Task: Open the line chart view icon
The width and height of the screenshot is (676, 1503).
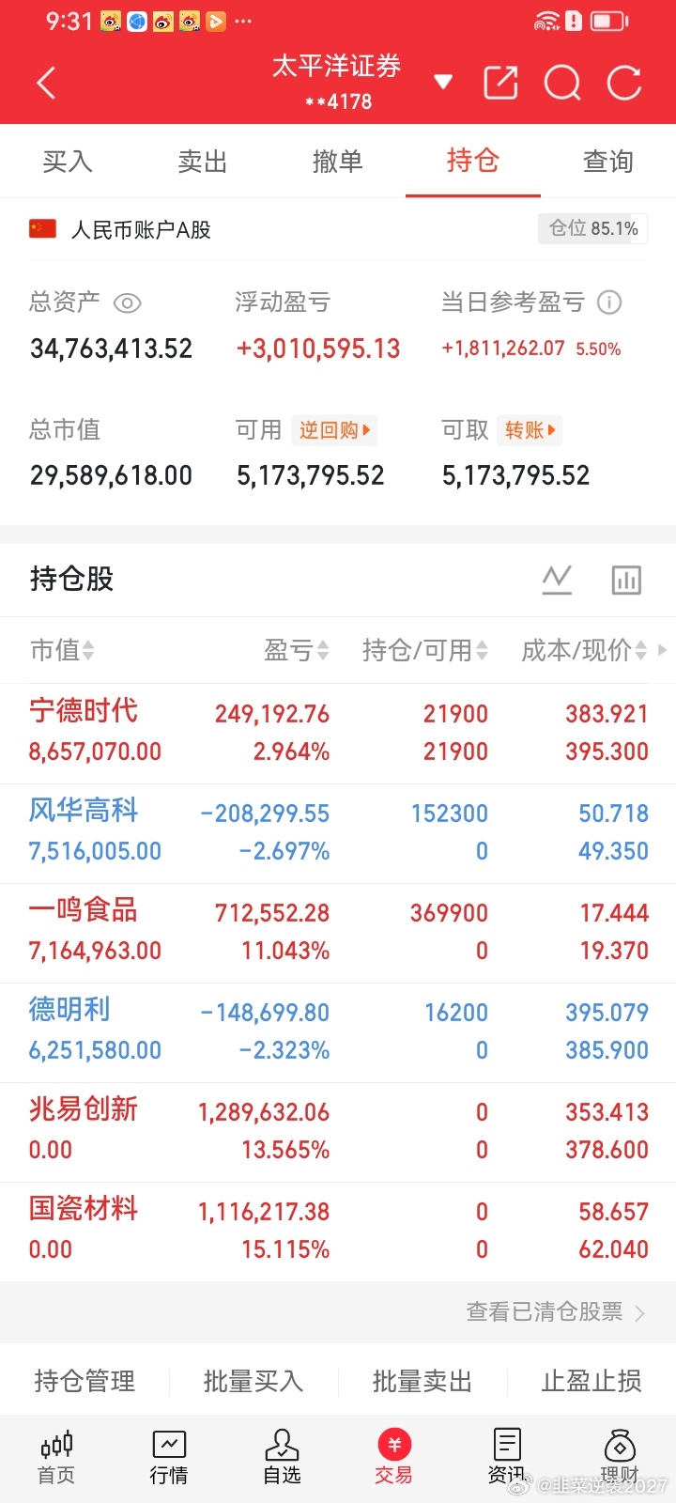Action: (x=557, y=580)
